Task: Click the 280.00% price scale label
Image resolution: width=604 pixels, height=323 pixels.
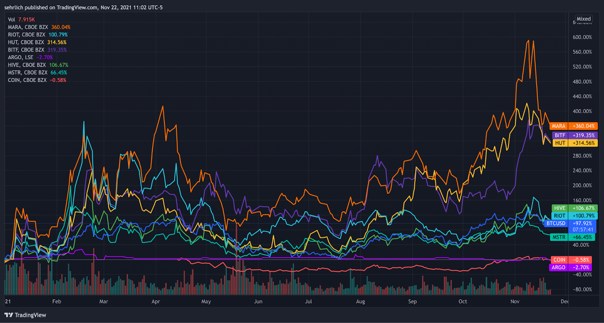Action: [x=582, y=156]
